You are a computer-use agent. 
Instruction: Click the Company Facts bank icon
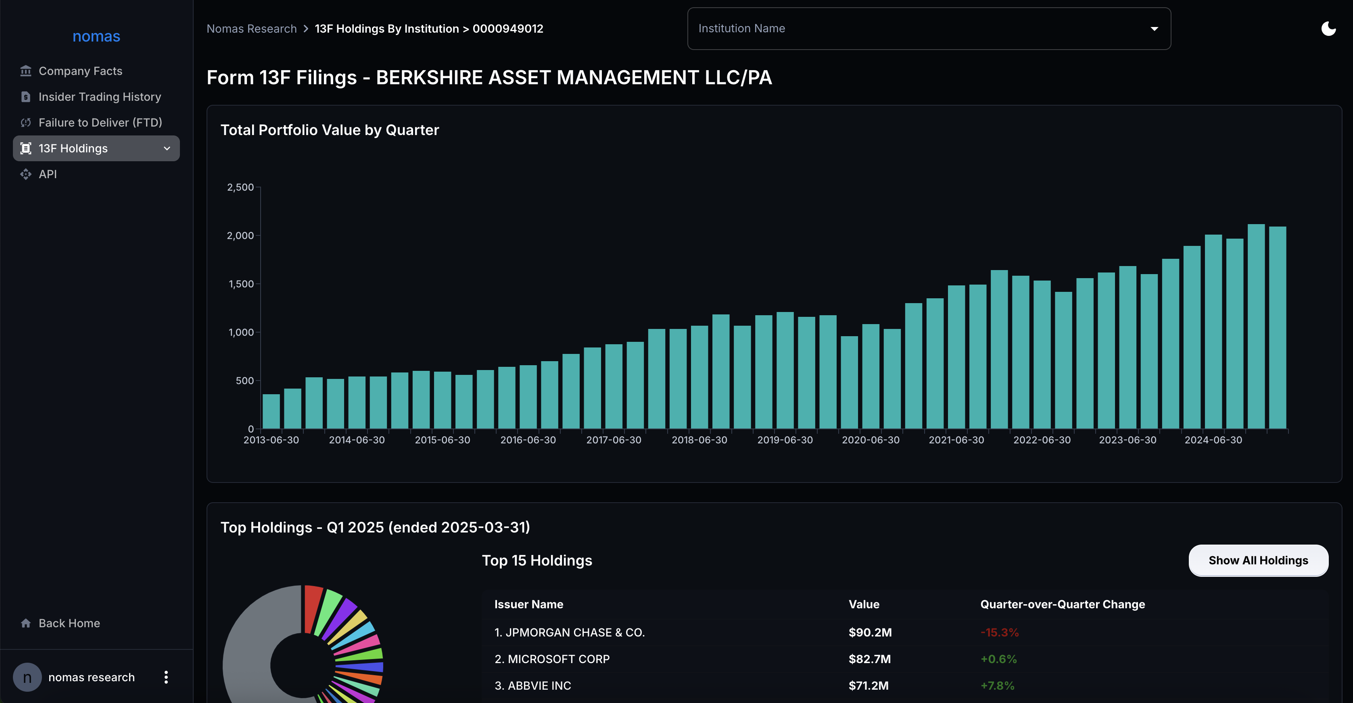[x=26, y=71]
